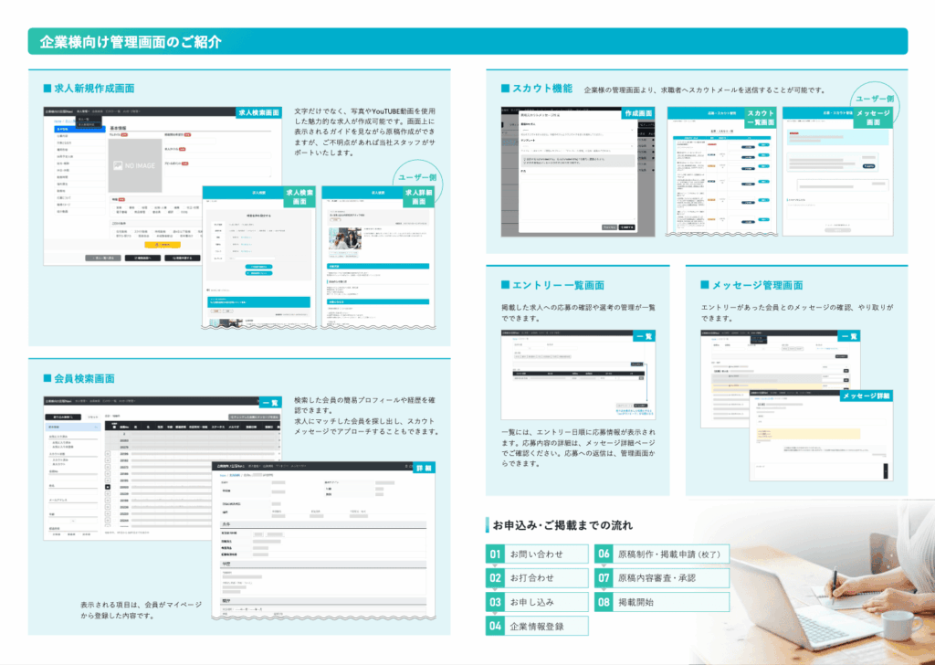Click the image icon in the NO IMAGE placeholder

pos(119,164)
